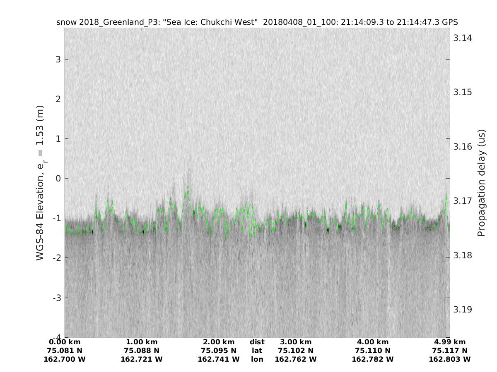Select the 75.095 N latitude label
The height and width of the screenshot is (372, 497).
(219, 351)
